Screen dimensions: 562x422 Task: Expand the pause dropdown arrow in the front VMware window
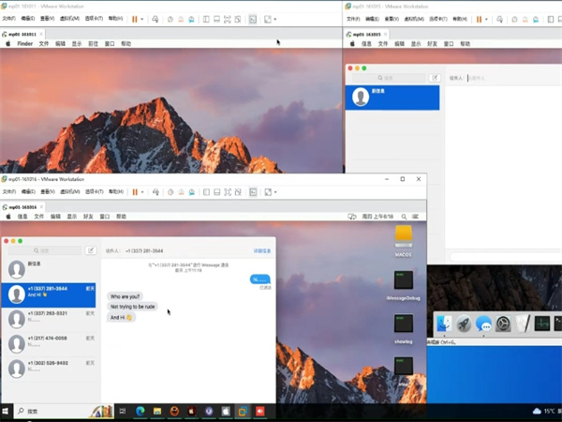coord(142,191)
